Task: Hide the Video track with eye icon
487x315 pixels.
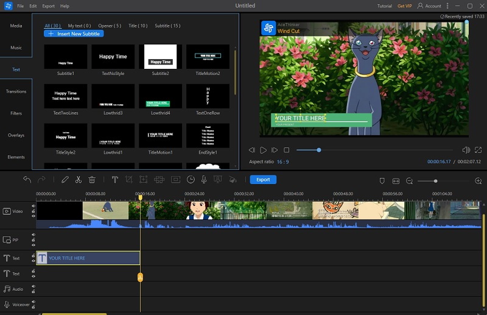Action: (x=33, y=216)
